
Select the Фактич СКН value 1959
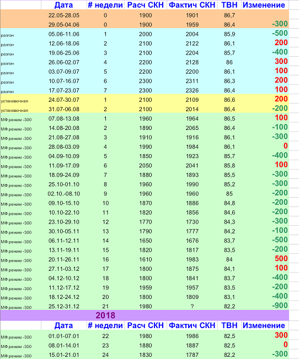(x=192, y=25)
